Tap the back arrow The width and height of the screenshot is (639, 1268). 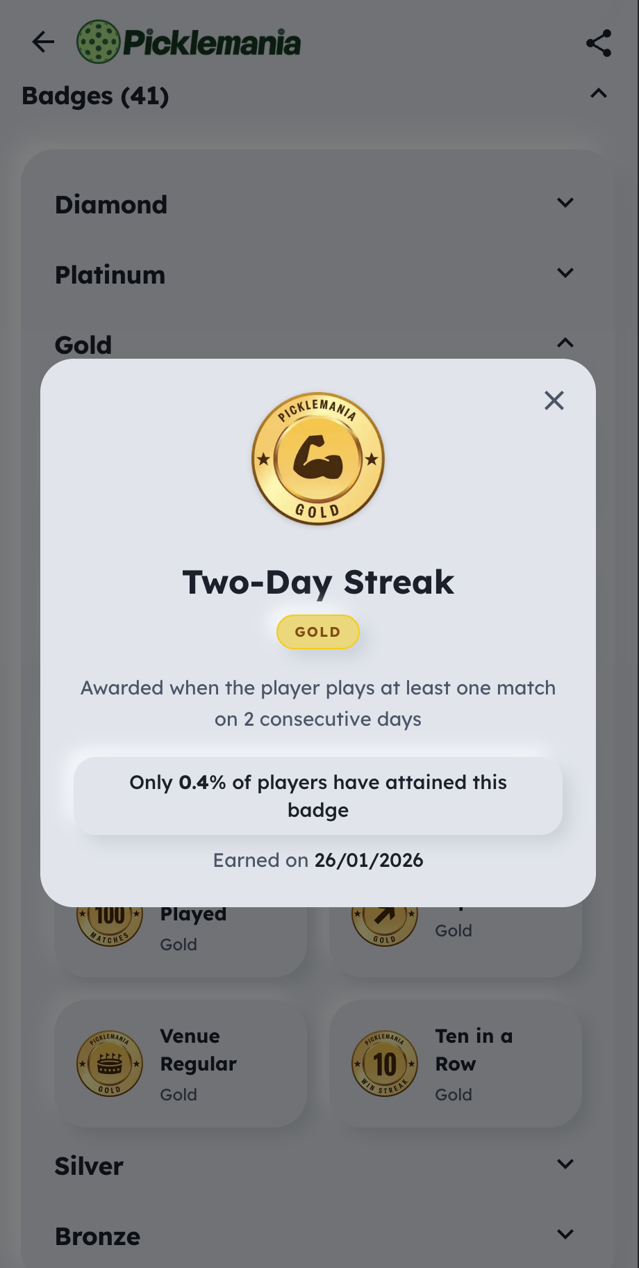pos(43,42)
